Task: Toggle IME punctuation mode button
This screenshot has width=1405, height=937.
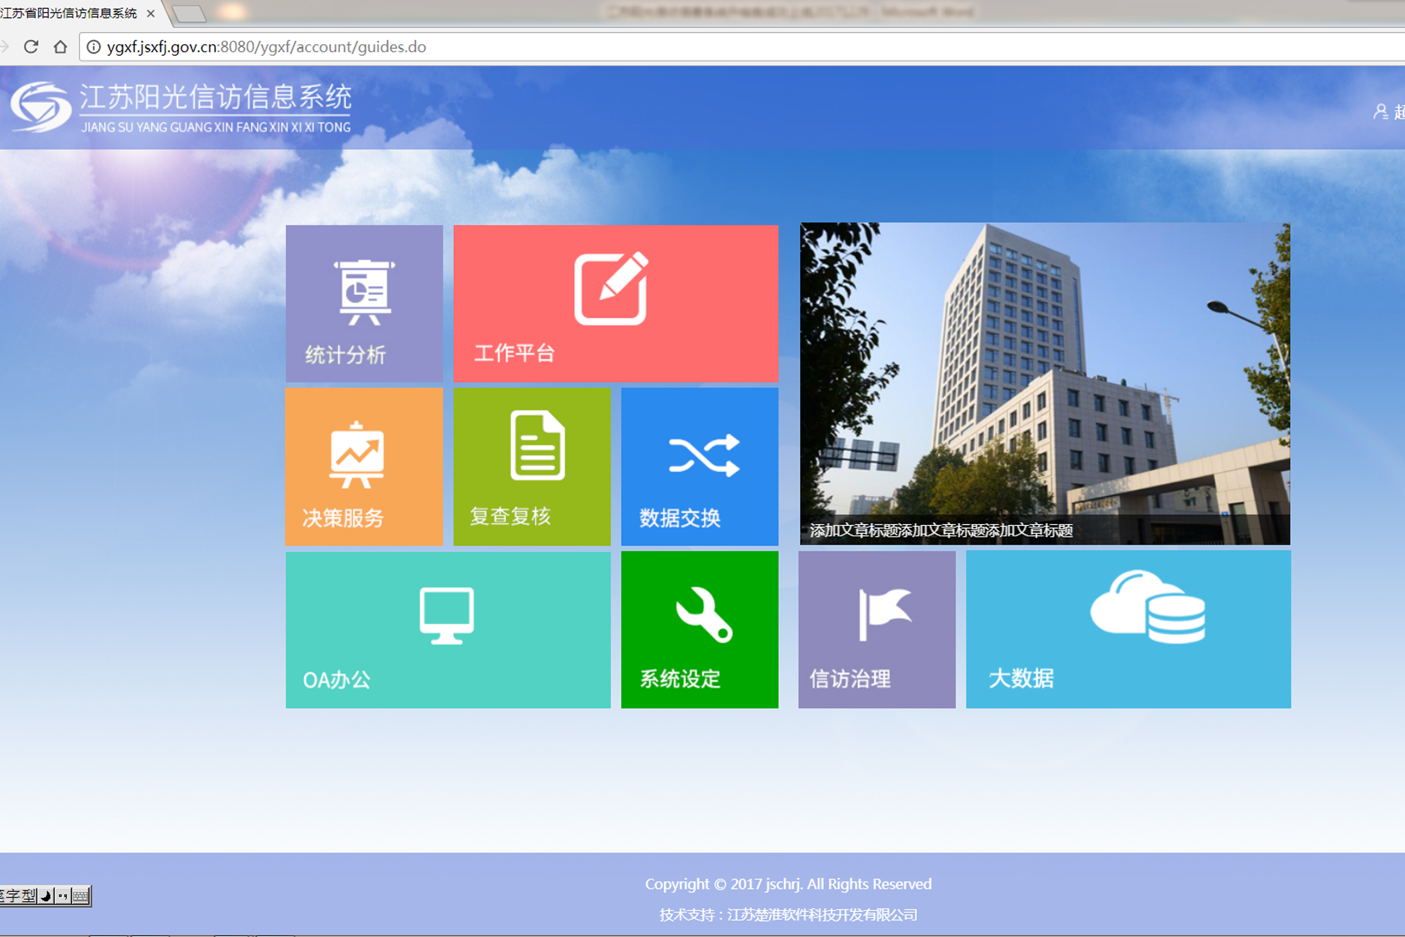Action: (63, 895)
